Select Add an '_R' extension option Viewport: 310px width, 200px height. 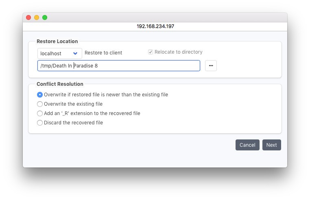(x=40, y=113)
